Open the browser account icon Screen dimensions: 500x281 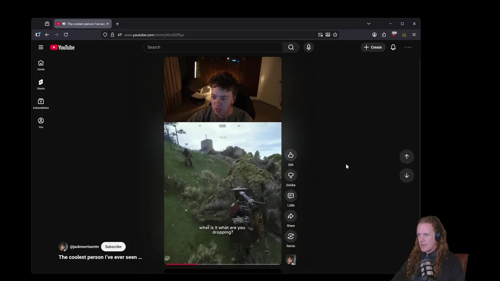point(374,35)
